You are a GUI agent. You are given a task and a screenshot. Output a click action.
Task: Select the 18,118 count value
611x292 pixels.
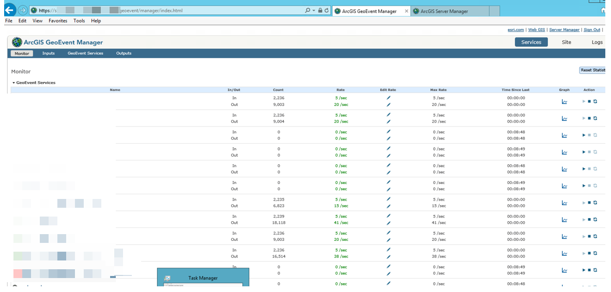(278, 223)
